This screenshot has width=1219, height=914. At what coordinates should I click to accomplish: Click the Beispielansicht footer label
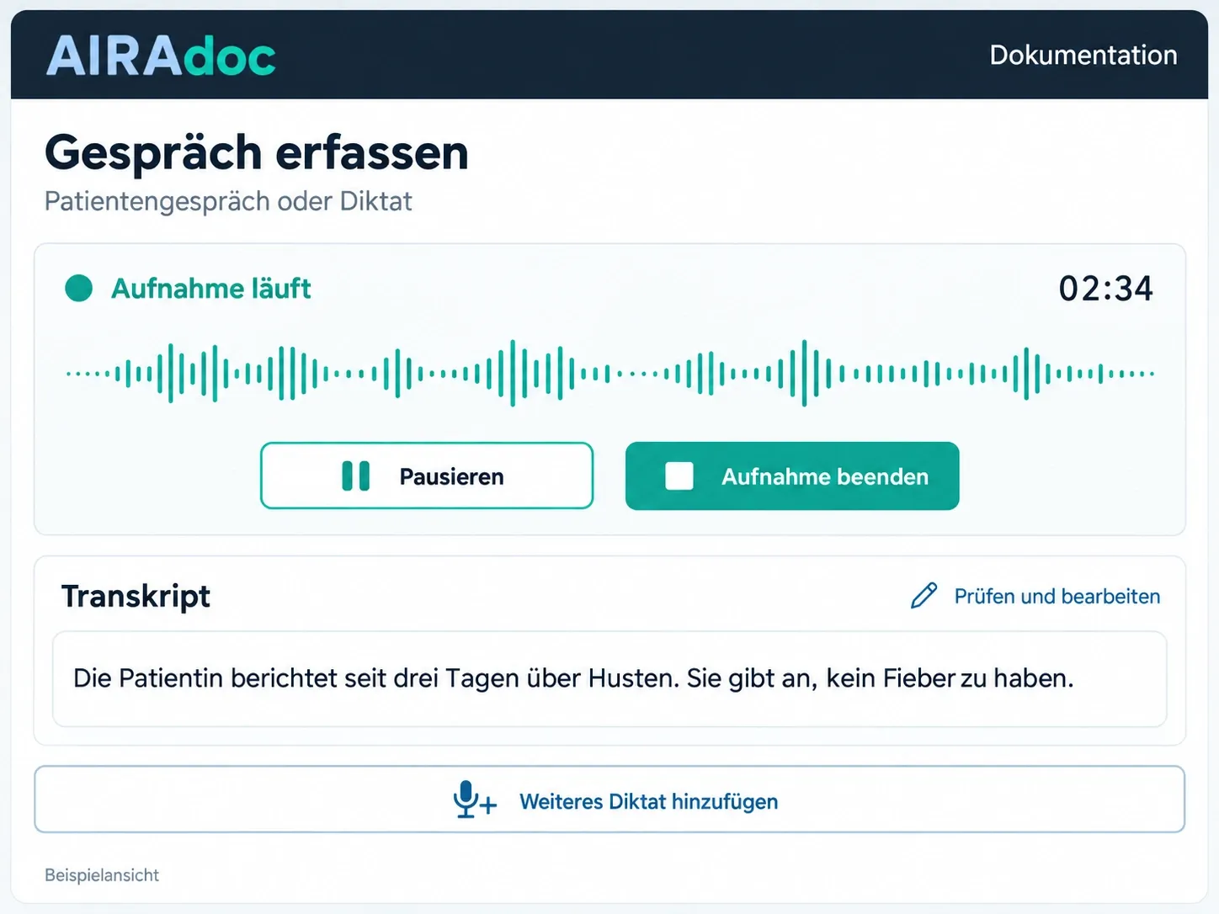tap(102, 875)
